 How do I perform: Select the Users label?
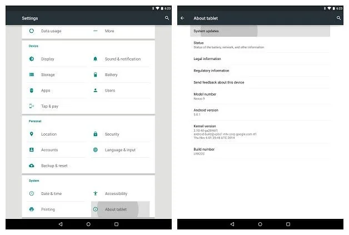pos(110,91)
